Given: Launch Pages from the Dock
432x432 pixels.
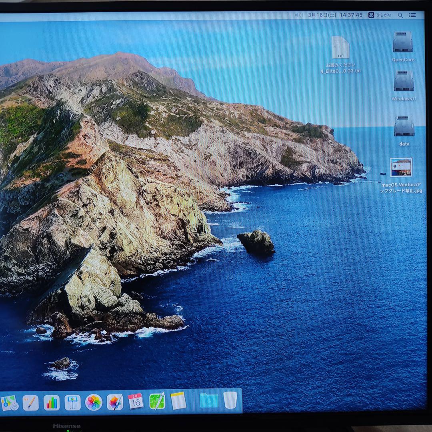Looking at the screenshot, I should [30, 403].
